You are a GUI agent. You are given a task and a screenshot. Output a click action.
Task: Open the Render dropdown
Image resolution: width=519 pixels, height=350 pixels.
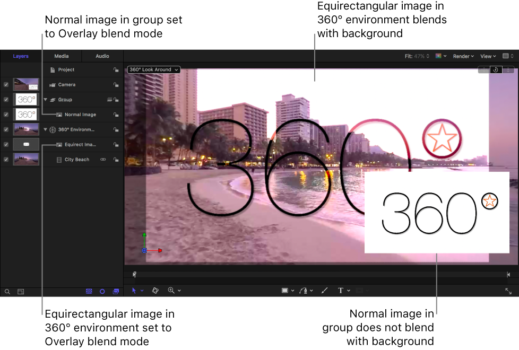(462, 56)
